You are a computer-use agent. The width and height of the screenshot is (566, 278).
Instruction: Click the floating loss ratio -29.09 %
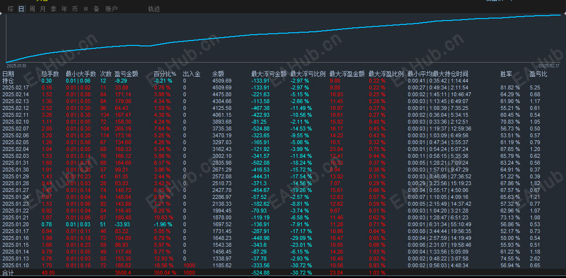click(x=301, y=238)
